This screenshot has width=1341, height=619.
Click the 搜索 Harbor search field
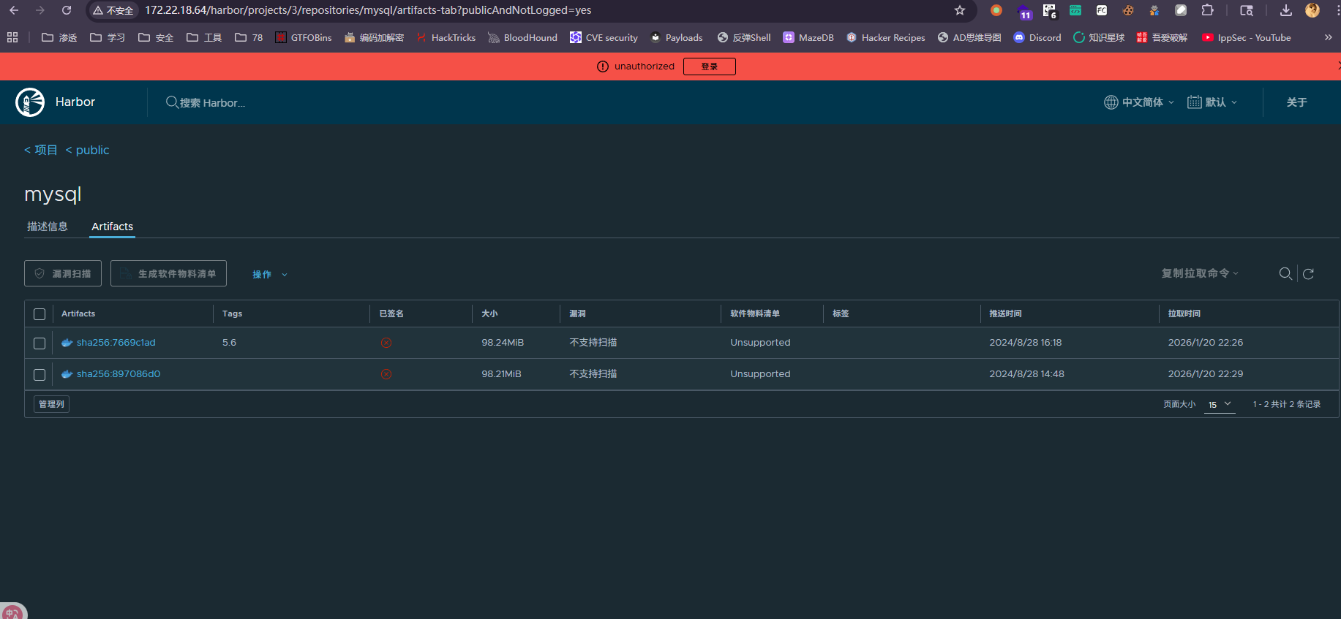[212, 103]
